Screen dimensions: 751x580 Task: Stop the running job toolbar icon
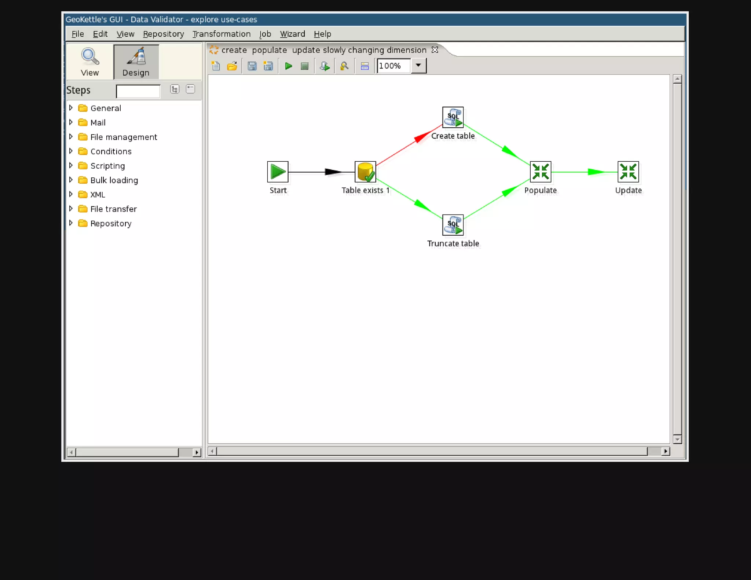click(304, 66)
